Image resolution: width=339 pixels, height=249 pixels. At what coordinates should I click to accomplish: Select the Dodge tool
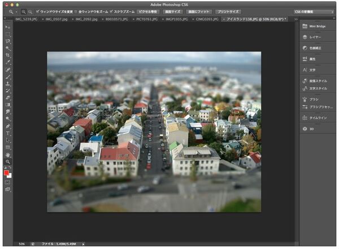[7, 118]
